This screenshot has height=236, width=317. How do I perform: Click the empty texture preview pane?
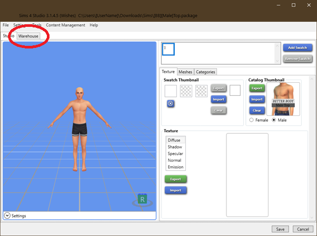pos(247,175)
